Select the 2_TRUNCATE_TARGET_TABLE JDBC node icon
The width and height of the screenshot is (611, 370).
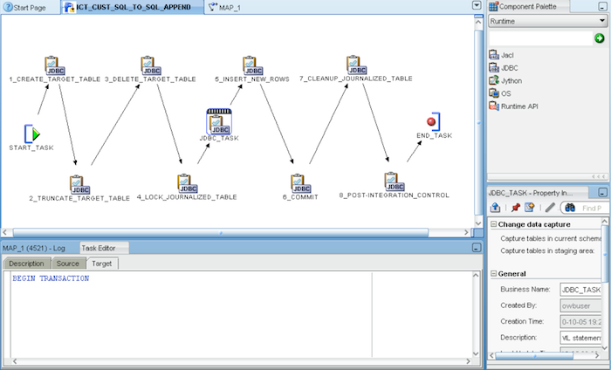point(79,185)
